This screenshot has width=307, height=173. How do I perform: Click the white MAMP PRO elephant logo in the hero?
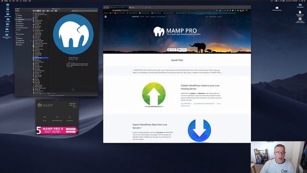159,32
